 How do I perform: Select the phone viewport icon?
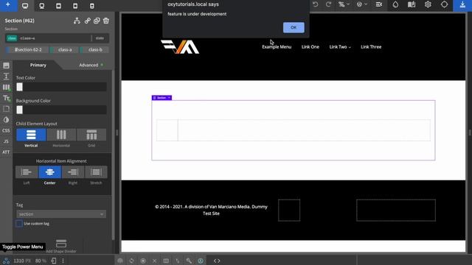click(x=92, y=6)
